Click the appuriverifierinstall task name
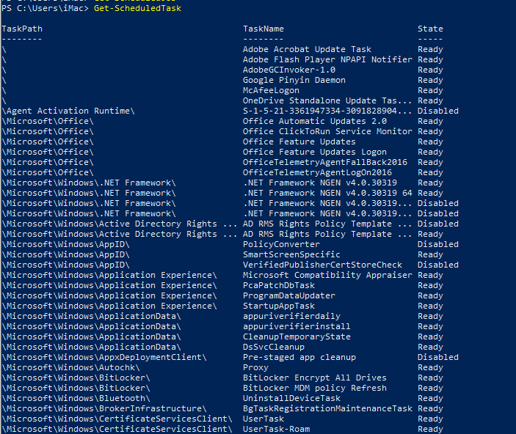The height and width of the screenshot is (434, 516). pyautogui.click(x=297, y=326)
